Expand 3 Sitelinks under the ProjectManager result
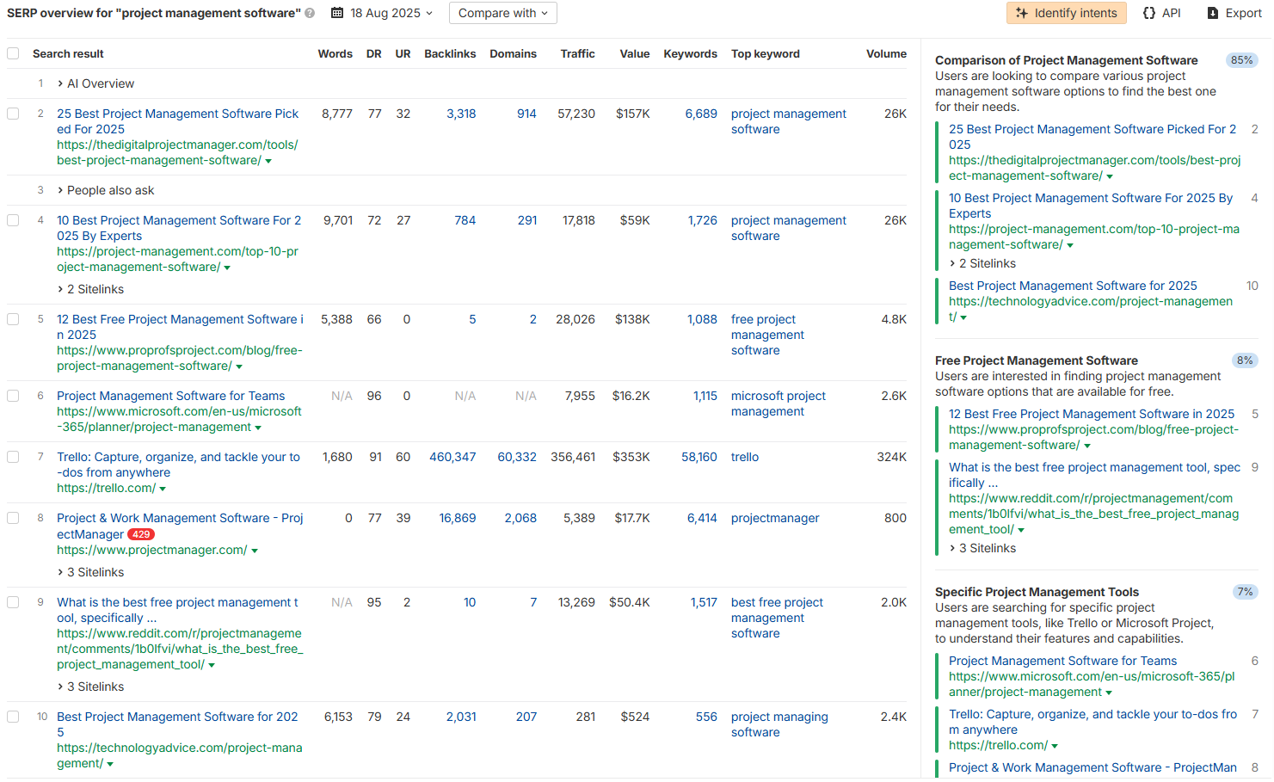This screenshot has height=782, width=1274. click(95, 573)
